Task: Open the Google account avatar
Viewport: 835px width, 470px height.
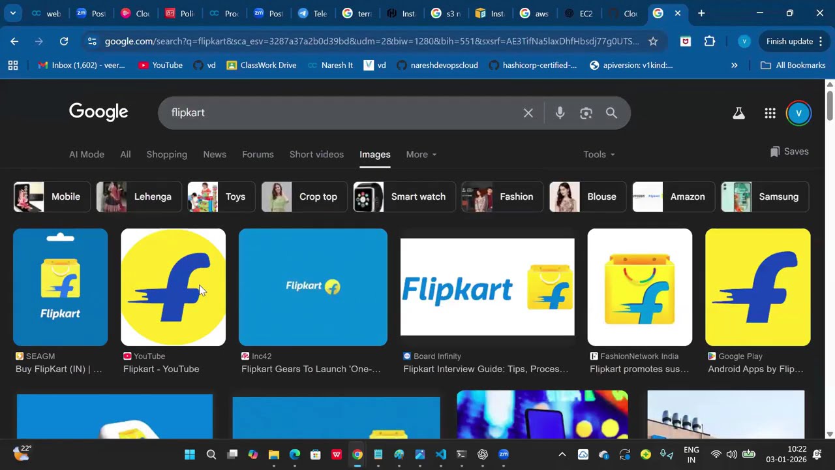Action: click(798, 113)
